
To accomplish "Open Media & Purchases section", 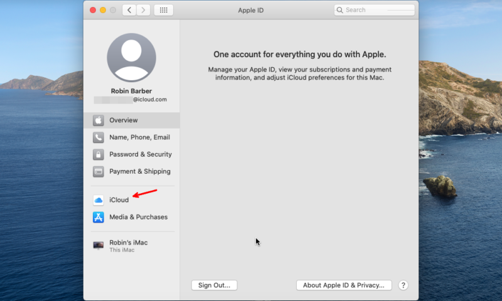I will click(138, 217).
